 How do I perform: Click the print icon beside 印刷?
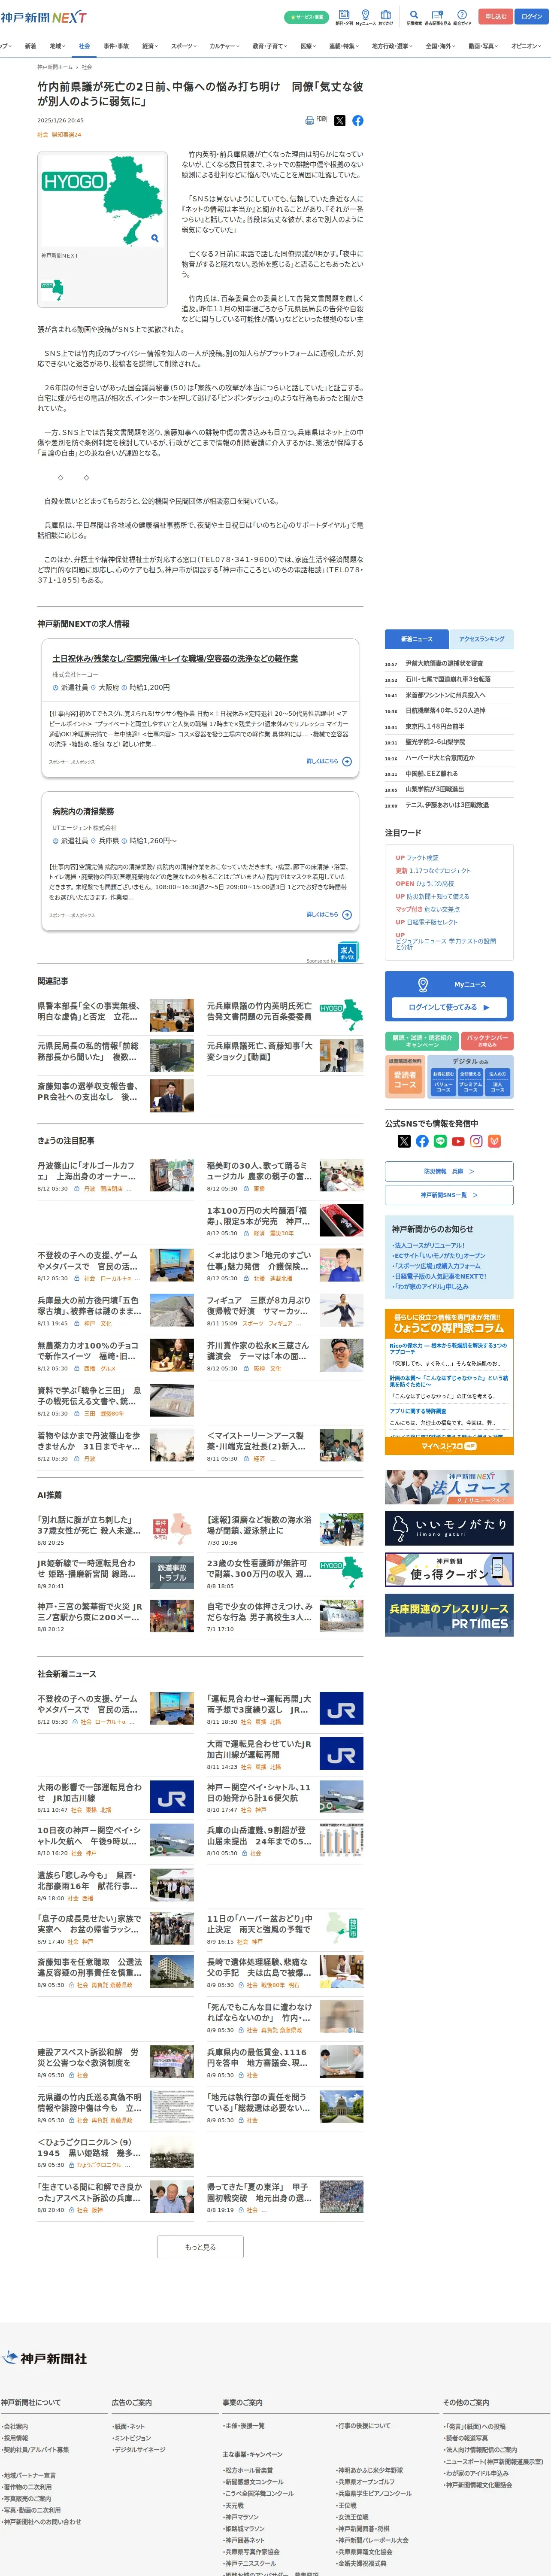click(310, 120)
